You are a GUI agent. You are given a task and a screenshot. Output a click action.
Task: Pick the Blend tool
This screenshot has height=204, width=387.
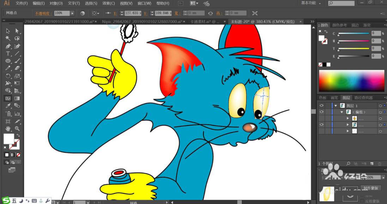(17, 106)
